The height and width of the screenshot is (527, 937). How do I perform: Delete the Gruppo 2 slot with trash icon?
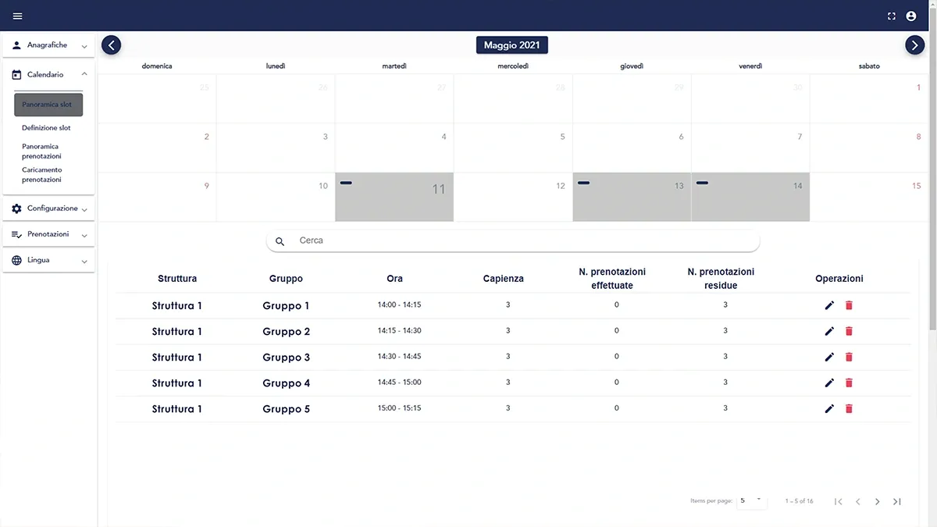click(x=849, y=331)
